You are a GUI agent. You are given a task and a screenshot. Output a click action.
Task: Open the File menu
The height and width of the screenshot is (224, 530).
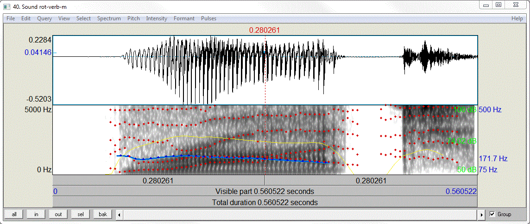pyautogui.click(x=11, y=18)
